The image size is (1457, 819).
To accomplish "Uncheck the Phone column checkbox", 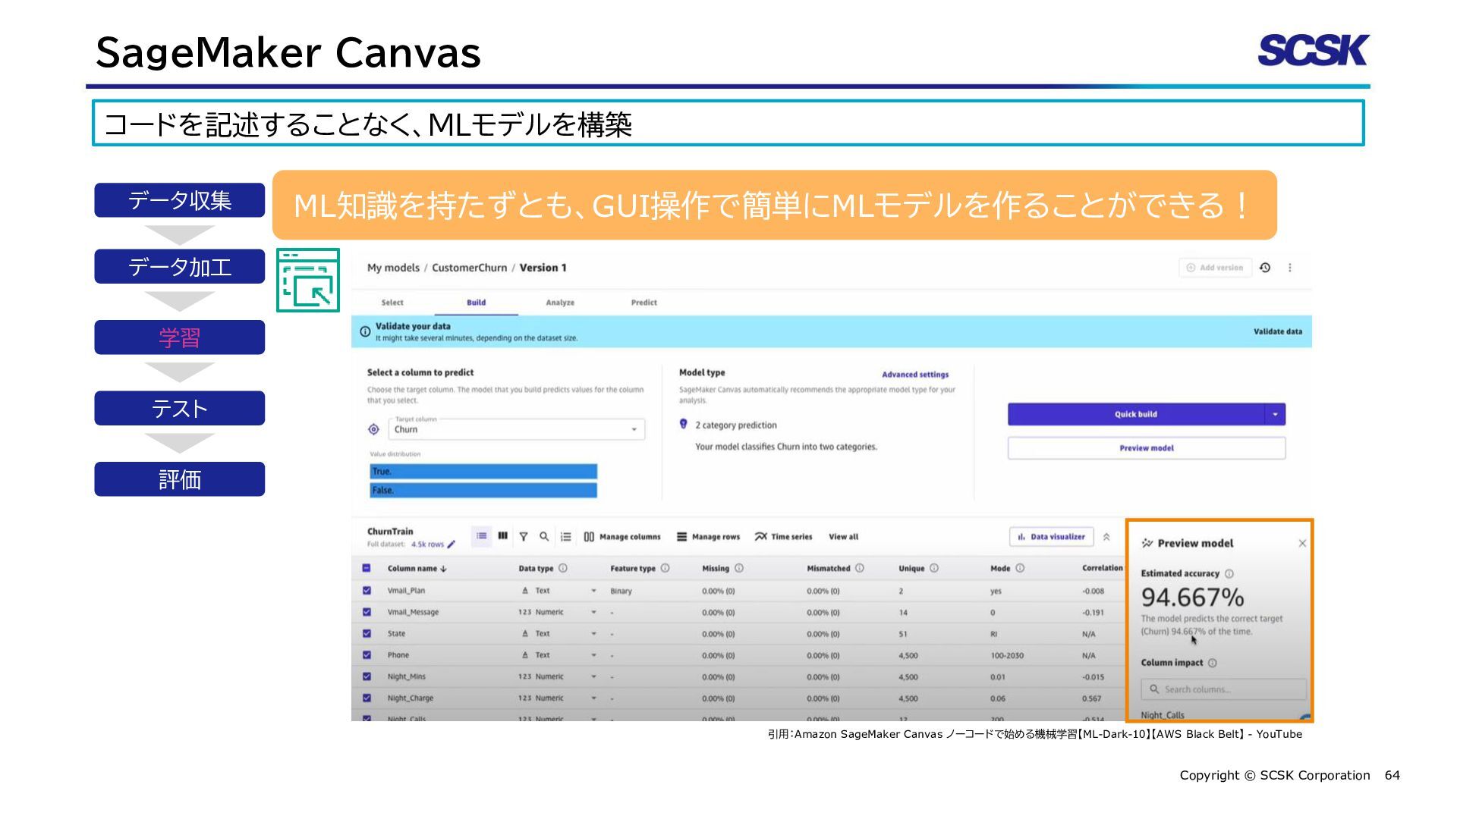I will click(367, 654).
